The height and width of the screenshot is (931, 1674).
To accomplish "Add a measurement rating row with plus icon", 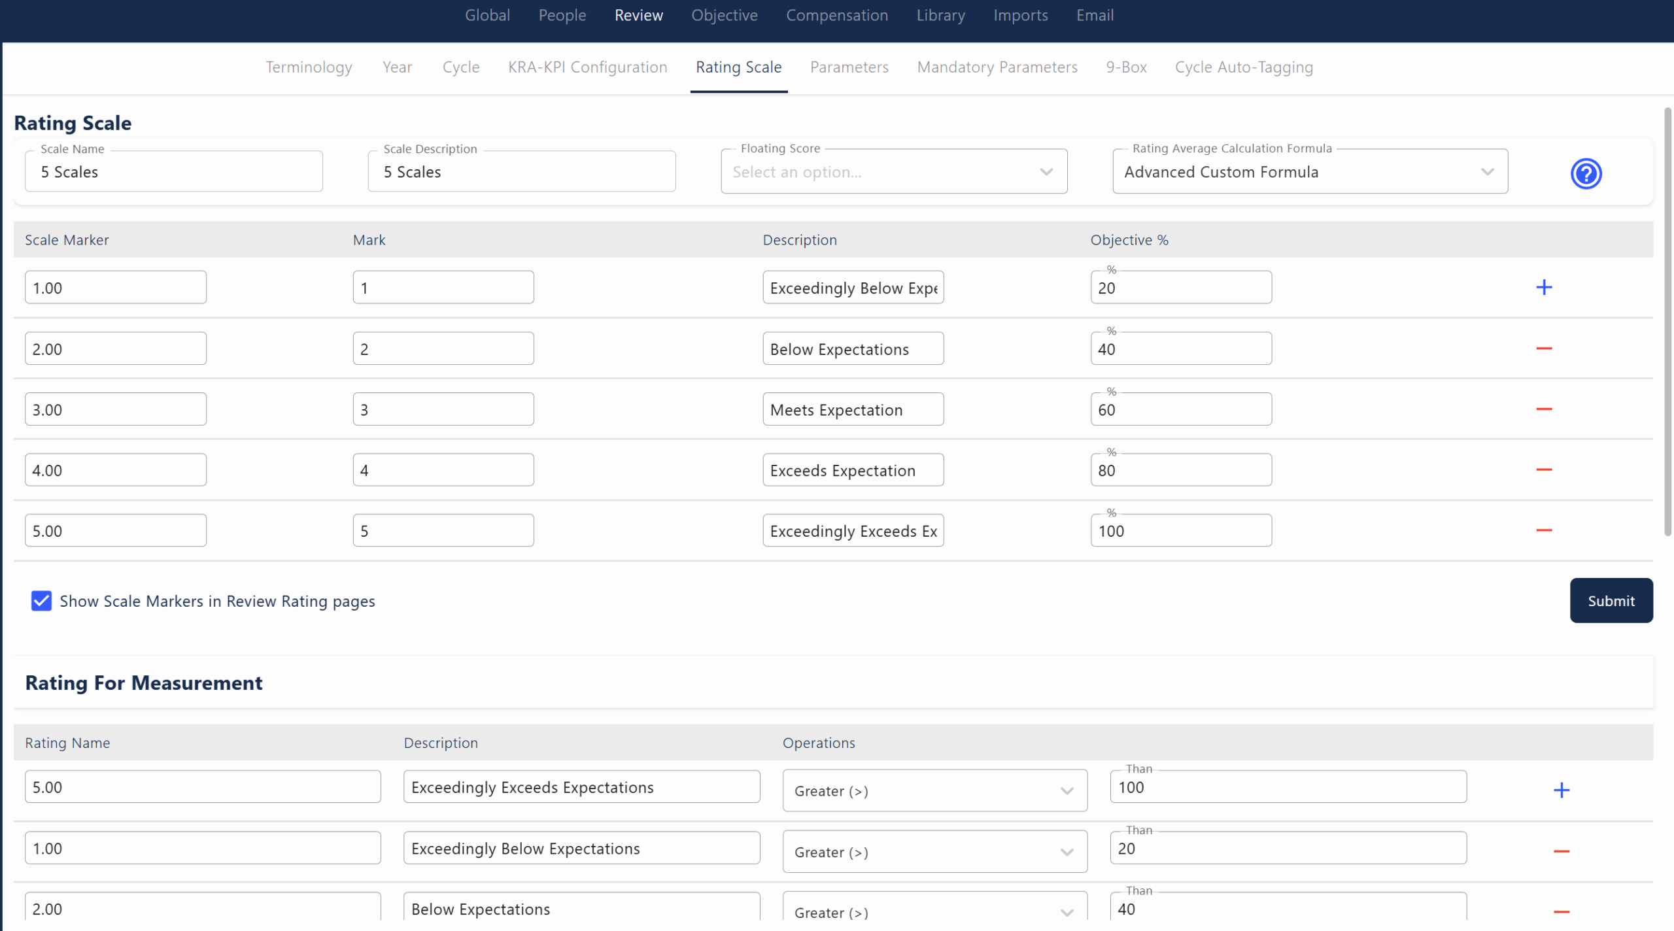I will [1561, 790].
